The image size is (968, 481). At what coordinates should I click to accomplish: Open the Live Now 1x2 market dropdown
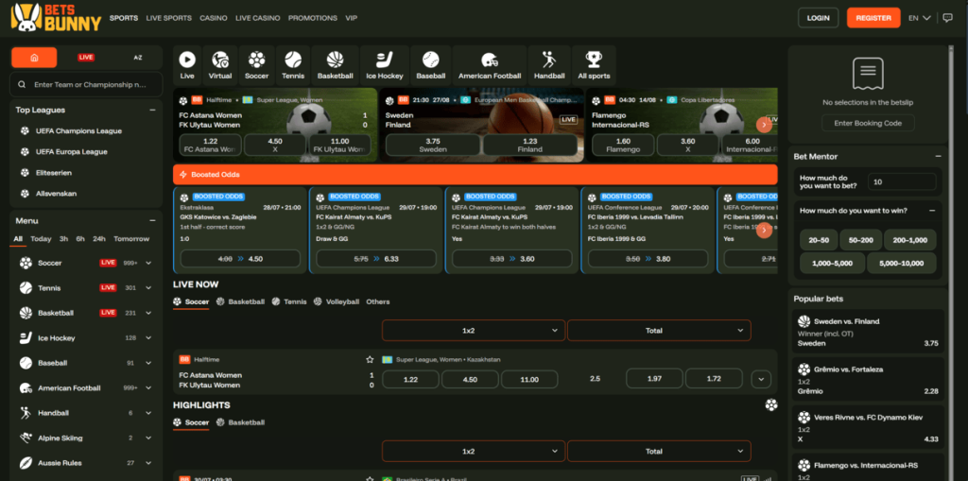tap(474, 331)
